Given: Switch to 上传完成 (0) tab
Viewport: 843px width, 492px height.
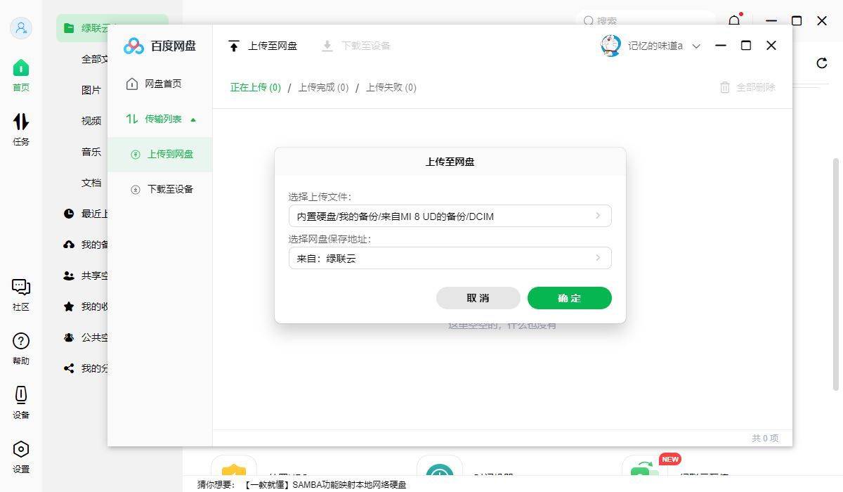Looking at the screenshot, I should click(x=323, y=87).
